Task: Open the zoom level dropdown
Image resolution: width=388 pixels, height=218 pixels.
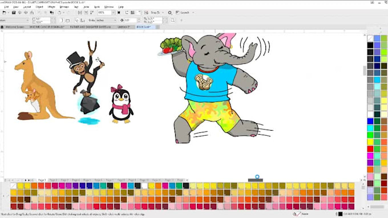Action: click(114, 13)
